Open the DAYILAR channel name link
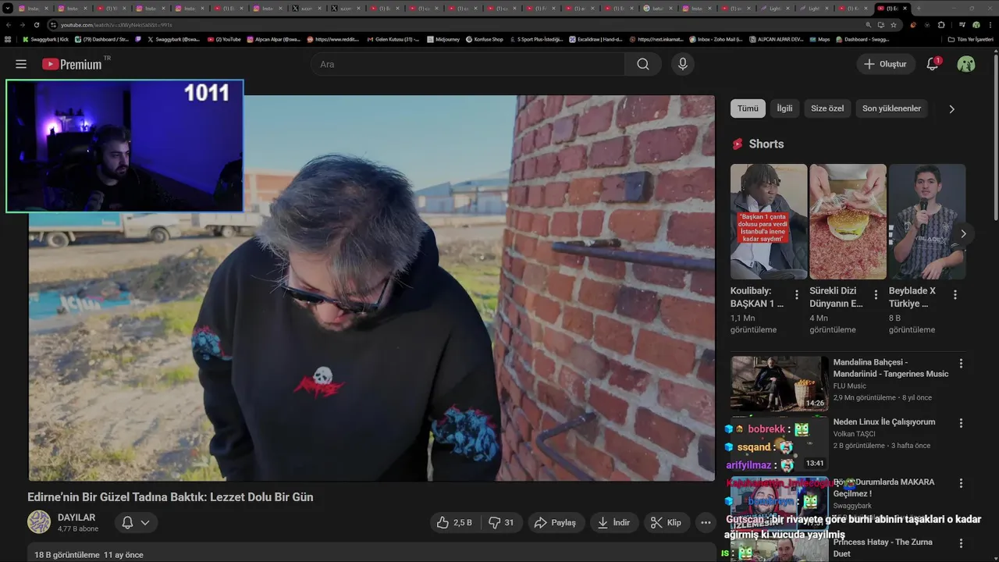The width and height of the screenshot is (999, 562). click(76, 518)
